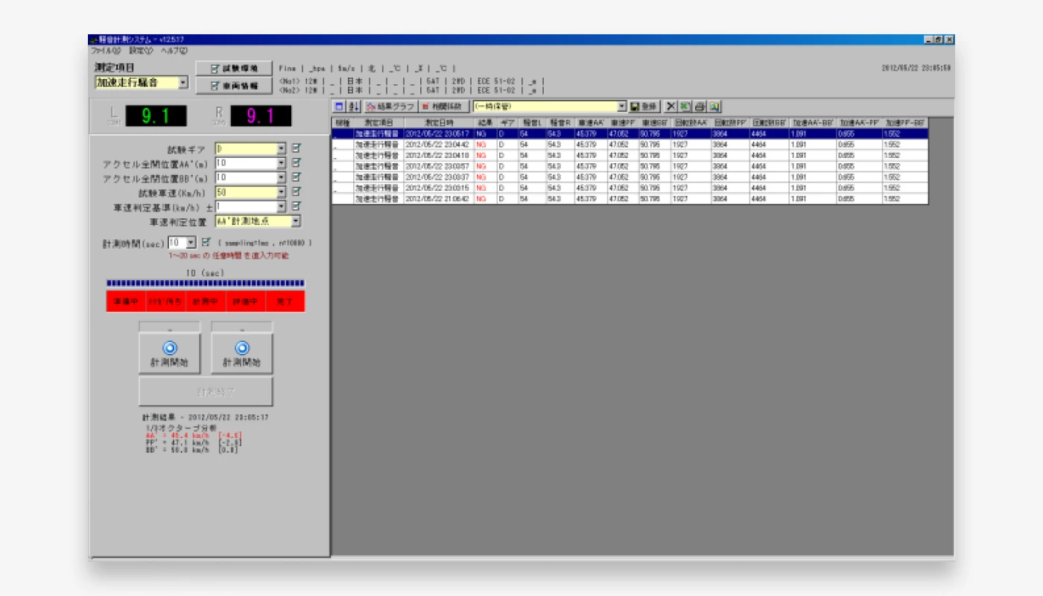Click the window layout icon above the results table
Image resolution: width=1043 pixels, height=596 pixels.
pyautogui.click(x=339, y=107)
